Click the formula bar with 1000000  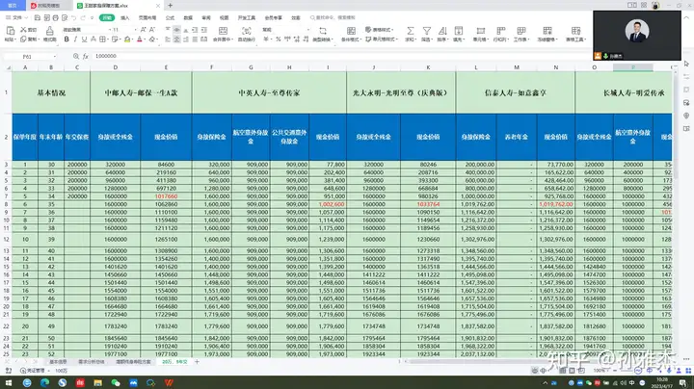point(341,57)
